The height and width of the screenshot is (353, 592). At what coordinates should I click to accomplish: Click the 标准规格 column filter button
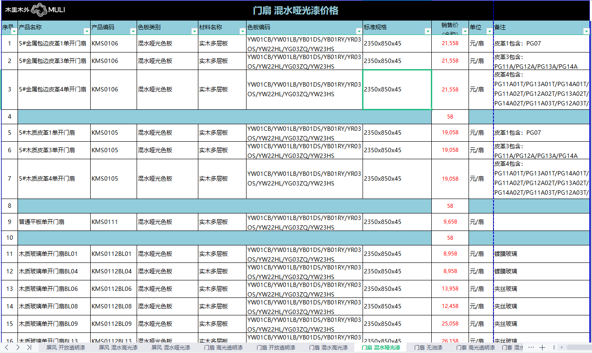pos(428,31)
